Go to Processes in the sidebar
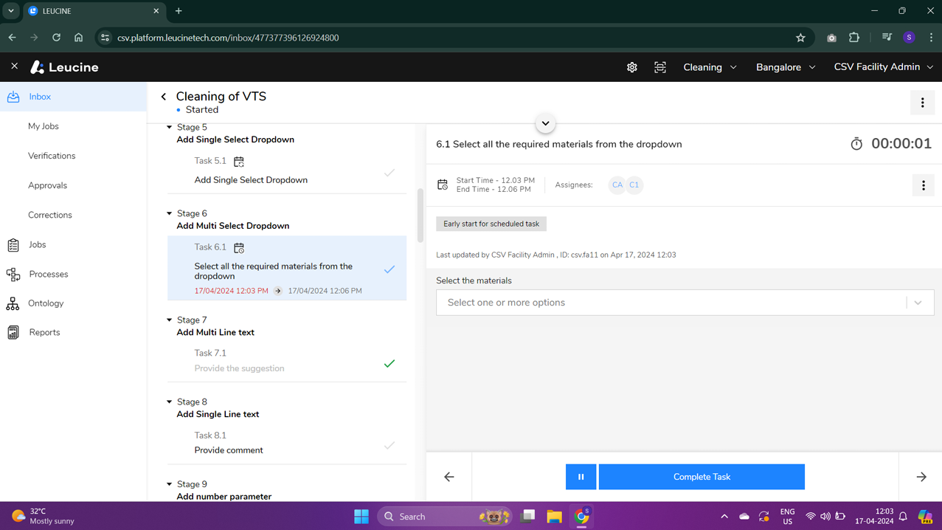This screenshot has height=530, width=942. click(49, 274)
